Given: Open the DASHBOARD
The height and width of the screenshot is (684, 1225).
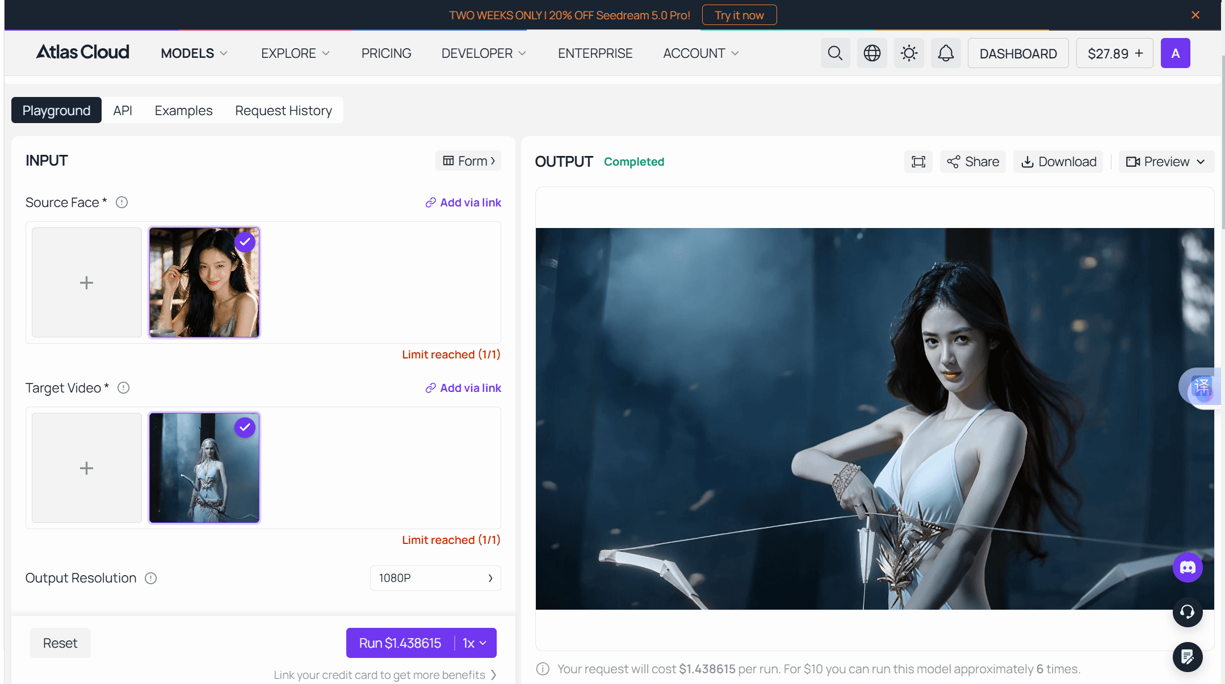Looking at the screenshot, I should [x=1018, y=53].
